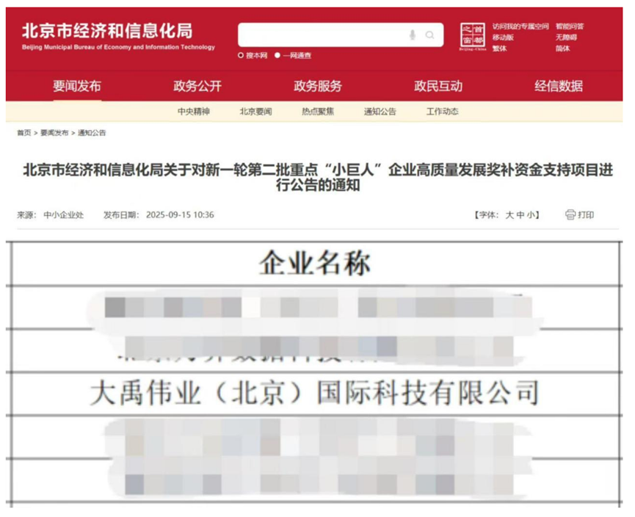Go to 要闻发布 in the breadcrumb

click(54, 132)
